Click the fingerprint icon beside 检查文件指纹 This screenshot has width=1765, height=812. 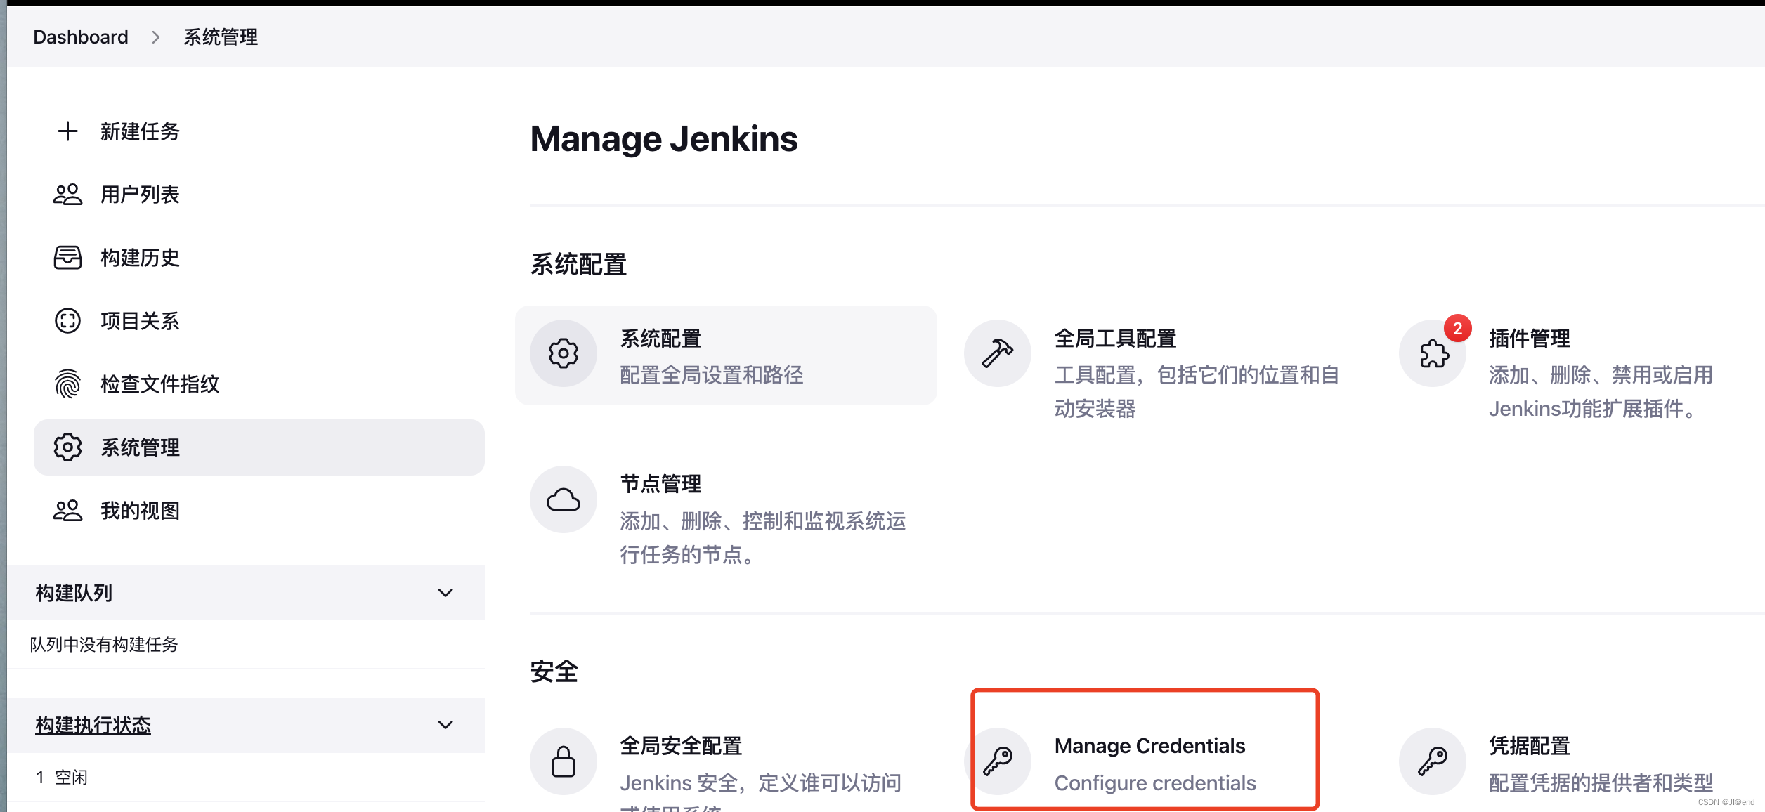(x=67, y=384)
